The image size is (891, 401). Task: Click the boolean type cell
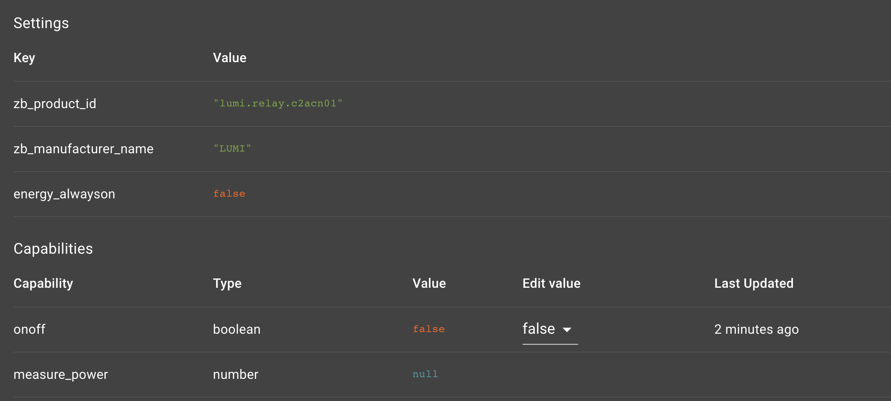click(x=237, y=329)
